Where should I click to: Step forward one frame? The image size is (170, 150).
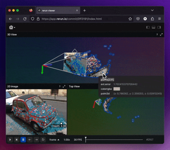(x=36, y=140)
